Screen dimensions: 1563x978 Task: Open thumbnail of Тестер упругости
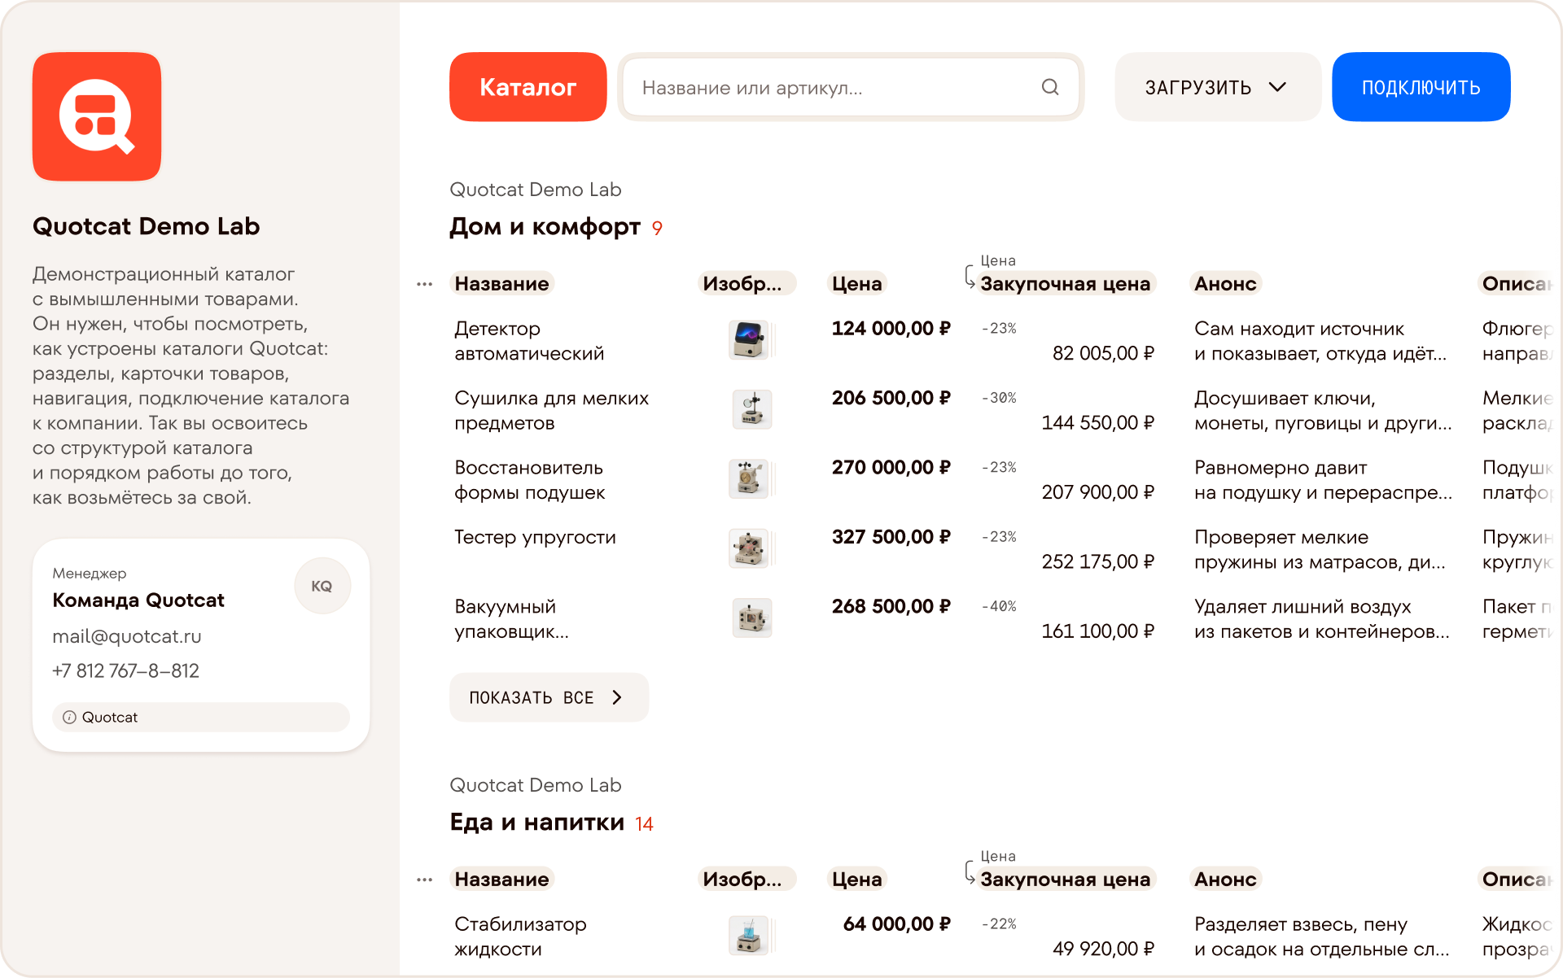pos(749,548)
